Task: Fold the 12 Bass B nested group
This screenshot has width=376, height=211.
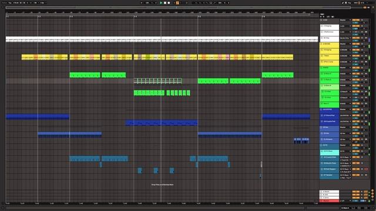Action: (x=323, y=86)
